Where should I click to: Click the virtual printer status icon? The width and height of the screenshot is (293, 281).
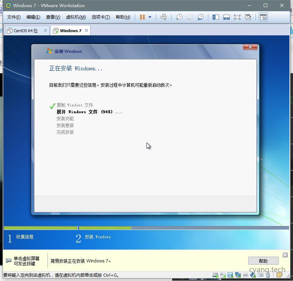click(x=245, y=275)
